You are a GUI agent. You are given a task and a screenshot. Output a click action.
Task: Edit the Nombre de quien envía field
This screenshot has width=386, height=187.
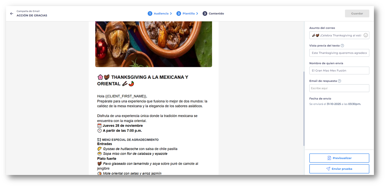[x=339, y=70]
